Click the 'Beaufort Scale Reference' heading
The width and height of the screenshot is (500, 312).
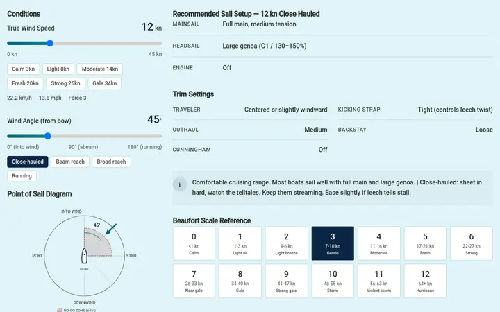pyautogui.click(x=212, y=220)
